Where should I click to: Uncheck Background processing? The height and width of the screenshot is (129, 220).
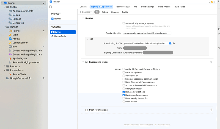(x=123, y=95)
